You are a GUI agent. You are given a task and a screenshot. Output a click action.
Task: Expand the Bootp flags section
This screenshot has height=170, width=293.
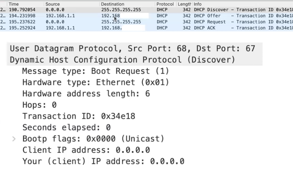[13, 139]
